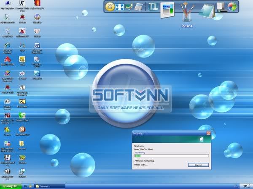The height and width of the screenshot is (189, 253).
Task: Click the T1 icon in the dock
Action: click(153, 7)
